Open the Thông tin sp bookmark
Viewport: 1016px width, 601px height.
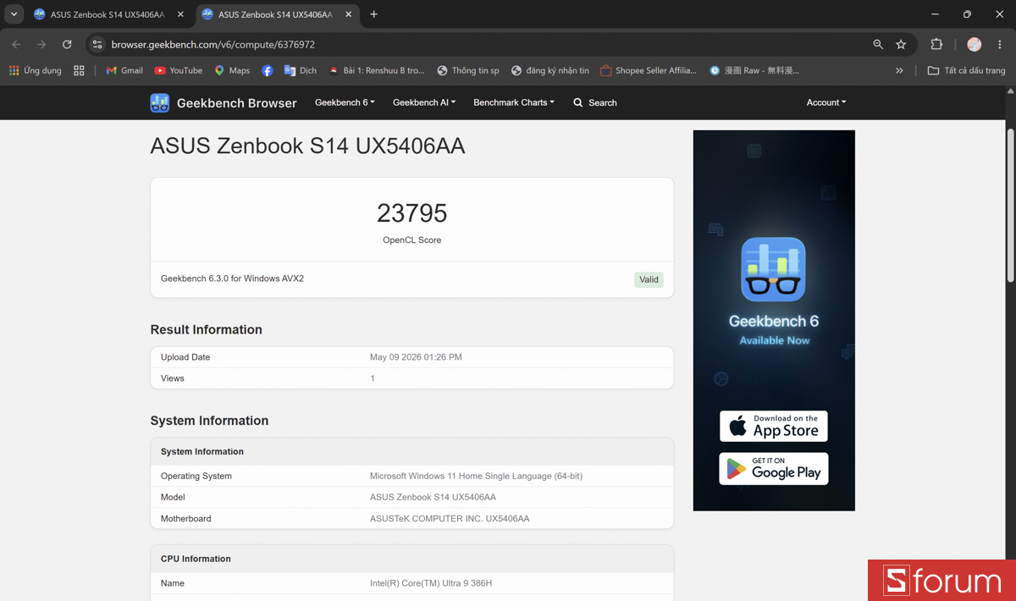pyautogui.click(x=468, y=70)
